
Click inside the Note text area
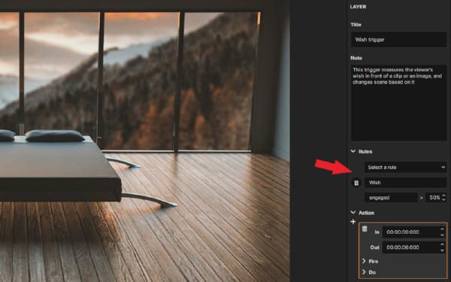click(398, 103)
